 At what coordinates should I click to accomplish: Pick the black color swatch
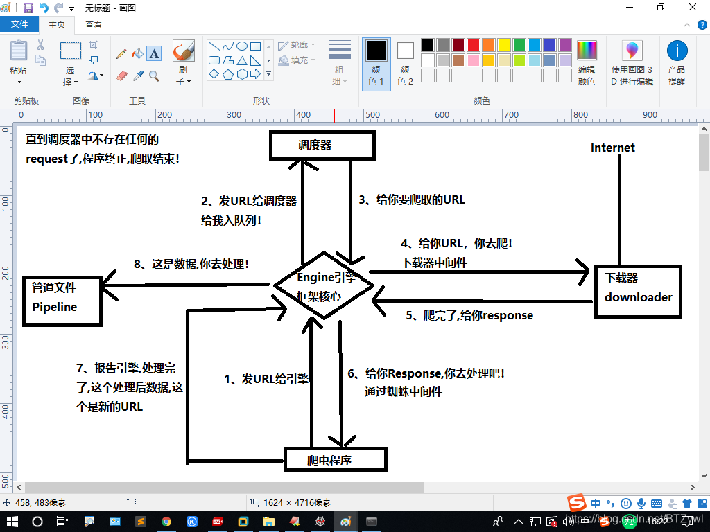[427, 45]
